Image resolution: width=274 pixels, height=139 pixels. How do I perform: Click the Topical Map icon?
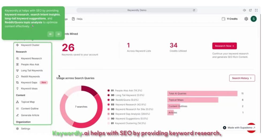pyautogui.click(x=17, y=102)
